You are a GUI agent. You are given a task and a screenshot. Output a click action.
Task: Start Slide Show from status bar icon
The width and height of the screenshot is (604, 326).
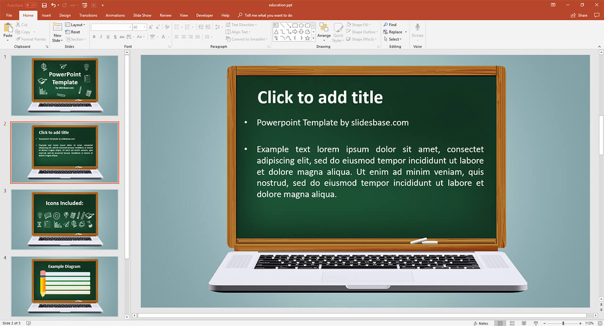coord(536,323)
